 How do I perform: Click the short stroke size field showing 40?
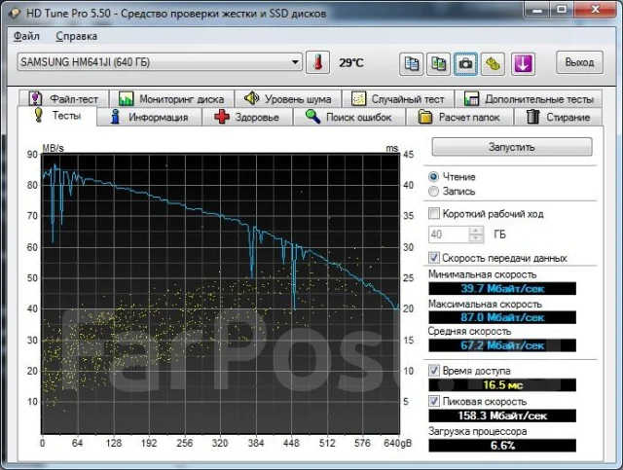coord(449,235)
